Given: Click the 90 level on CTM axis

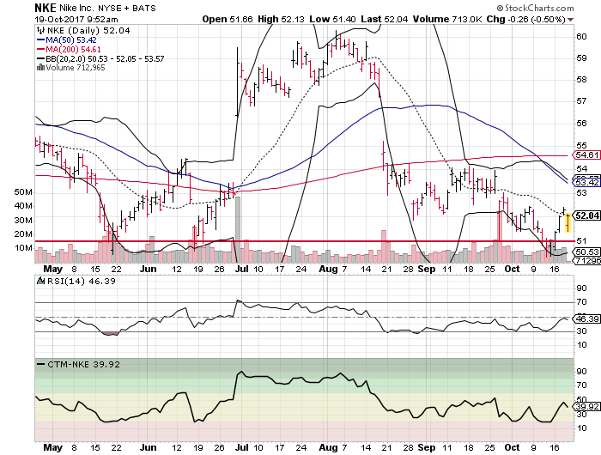Looking at the screenshot, I should 581,372.
